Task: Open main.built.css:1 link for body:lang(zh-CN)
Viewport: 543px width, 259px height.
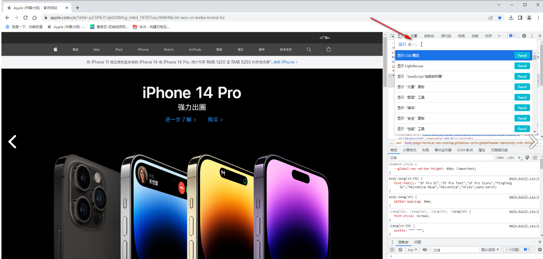Action: pyautogui.click(x=524, y=179)
